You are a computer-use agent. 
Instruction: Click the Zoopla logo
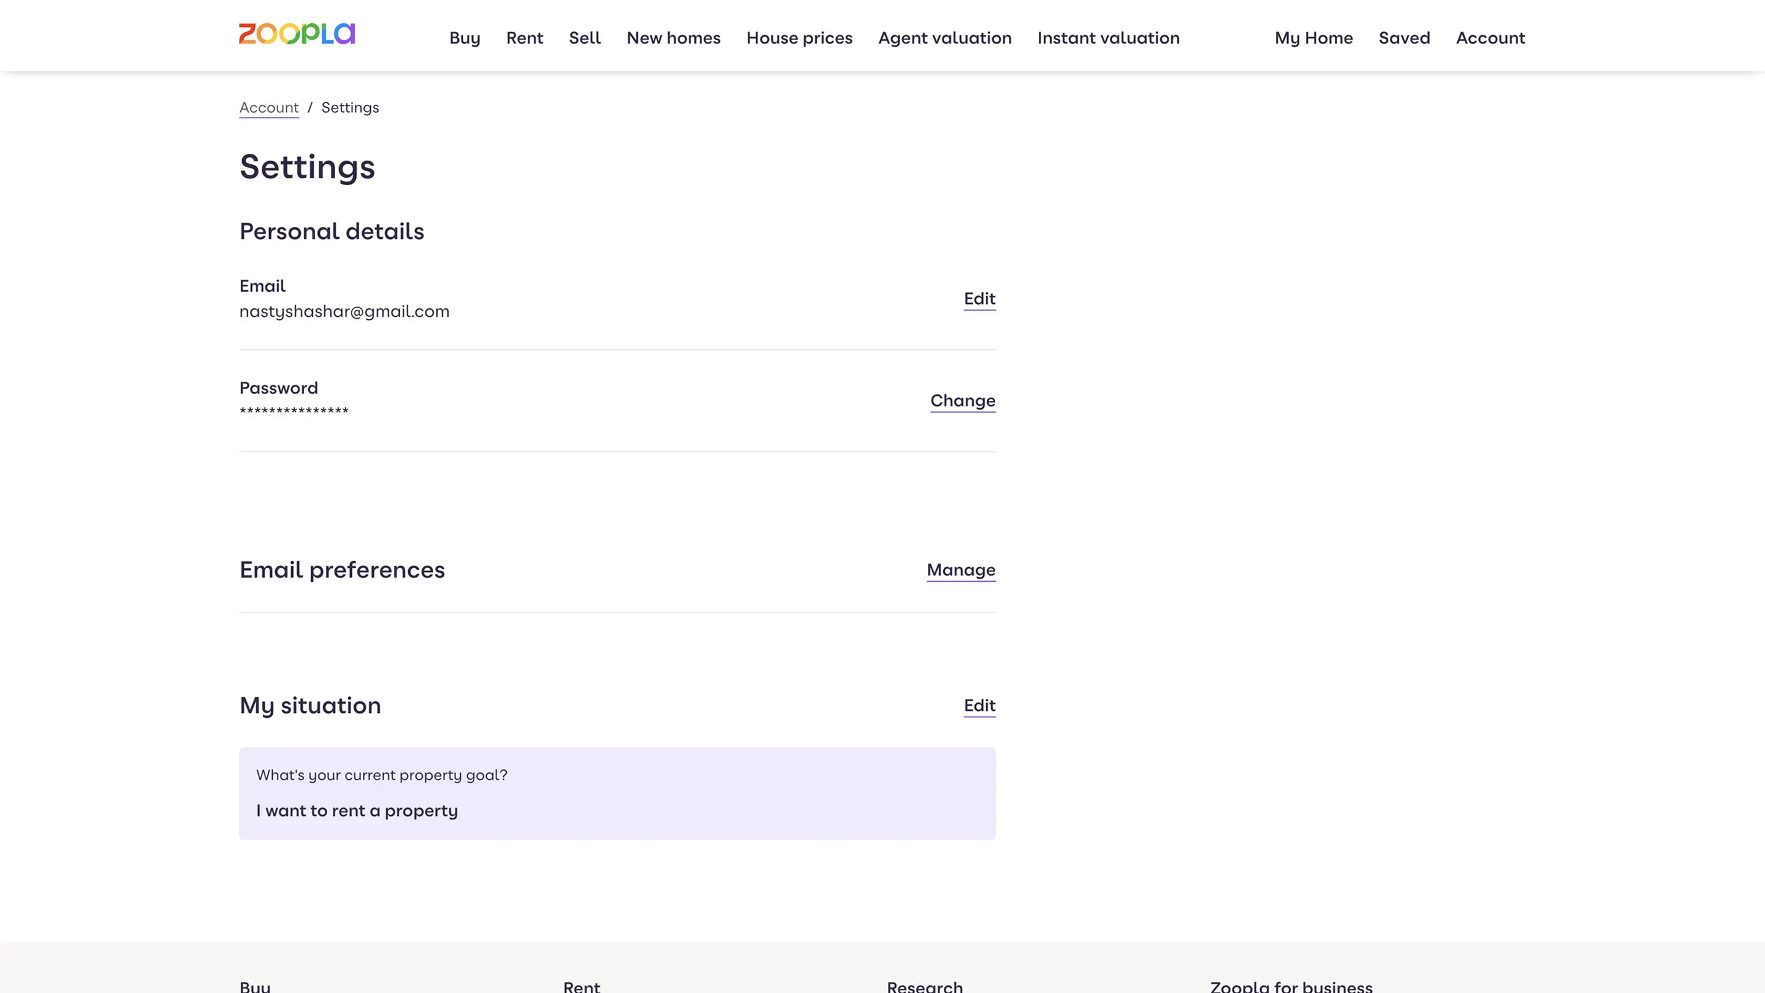(297, 34)
